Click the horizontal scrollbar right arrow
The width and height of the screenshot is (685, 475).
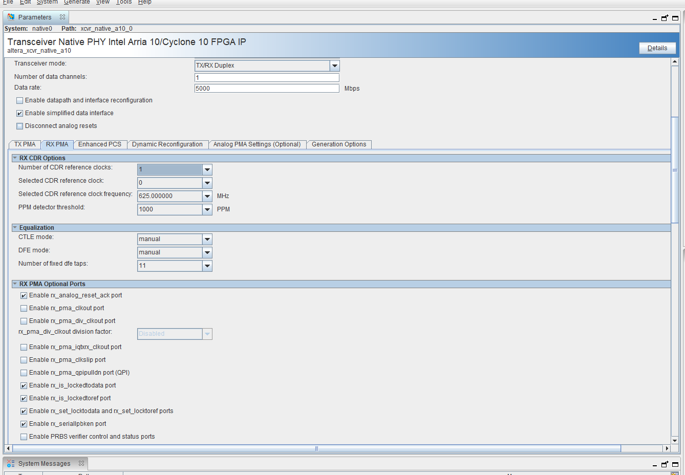pos(667,448)
